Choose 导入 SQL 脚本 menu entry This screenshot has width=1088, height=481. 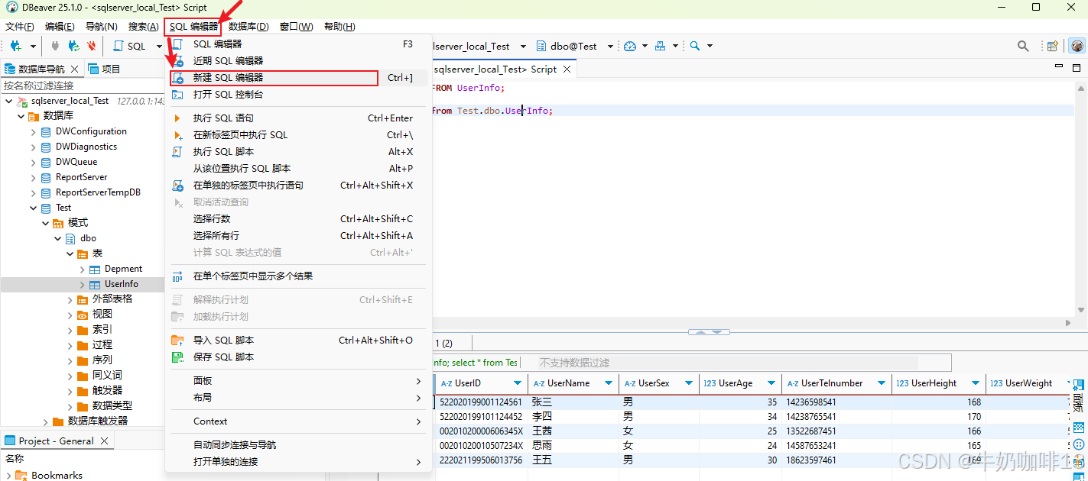(298, 341)
